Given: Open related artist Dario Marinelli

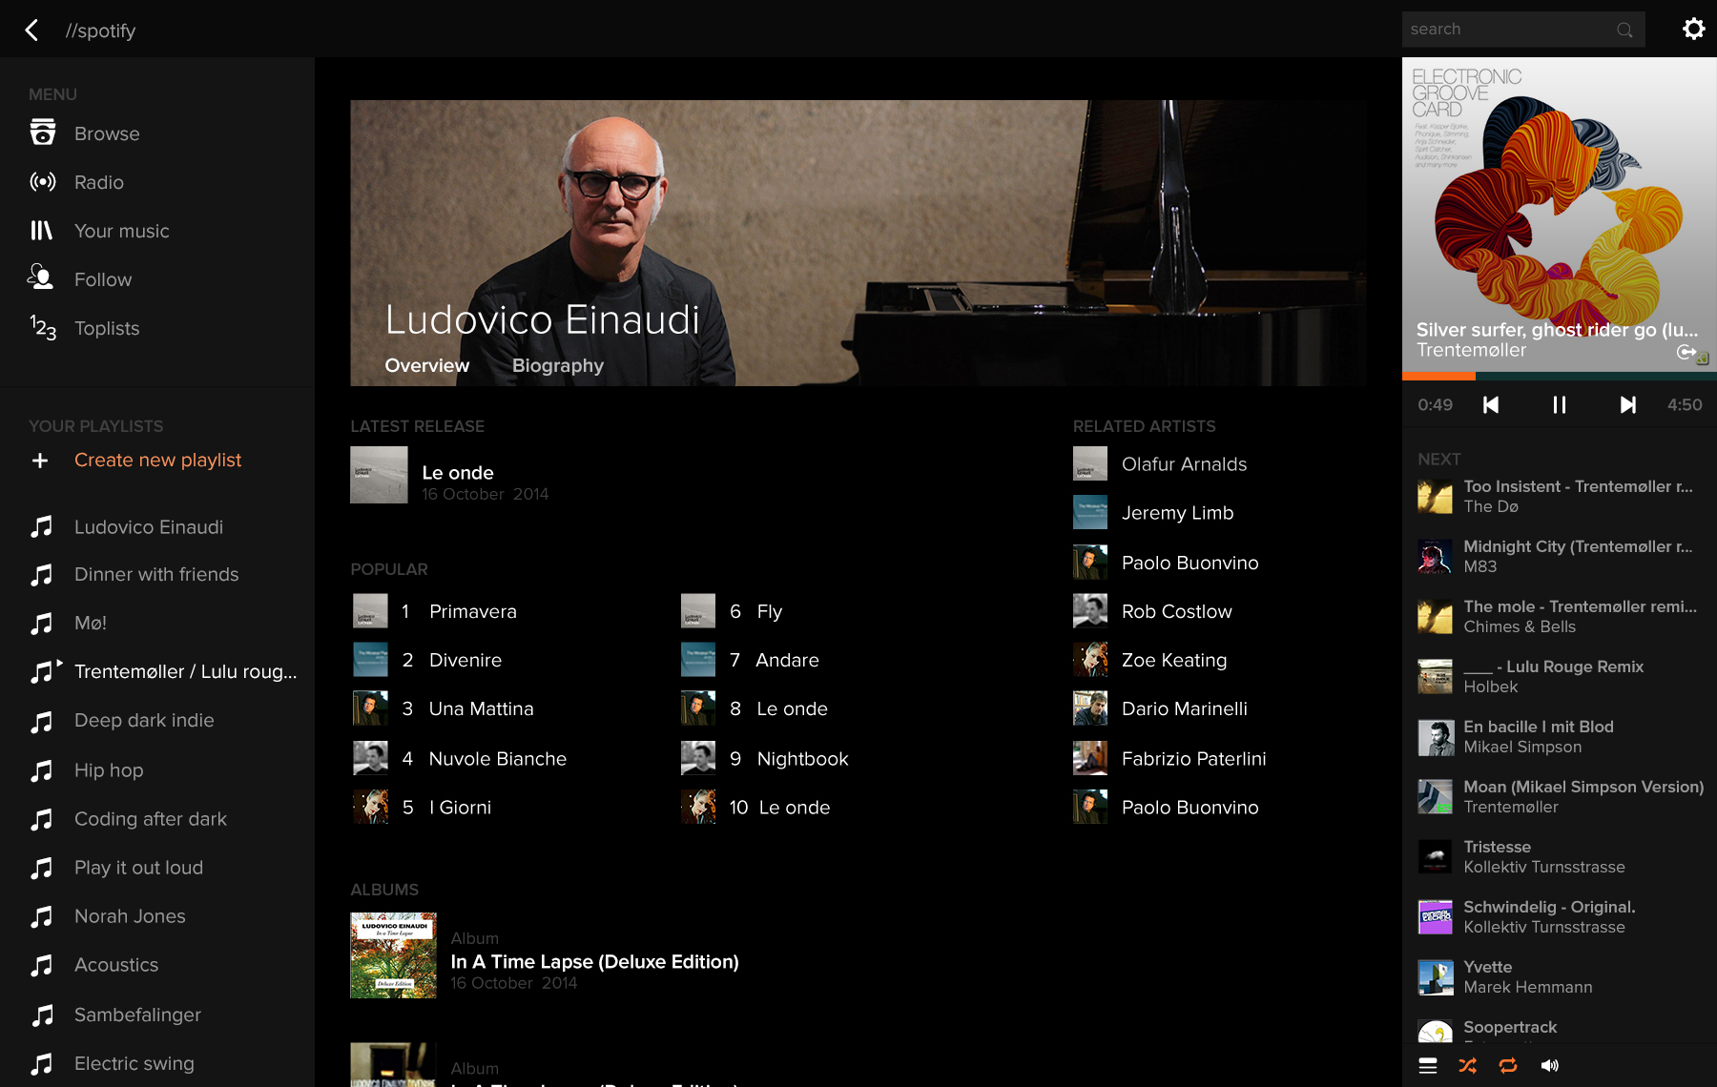Looking at the screenshot, I should tap(1184, 708).
